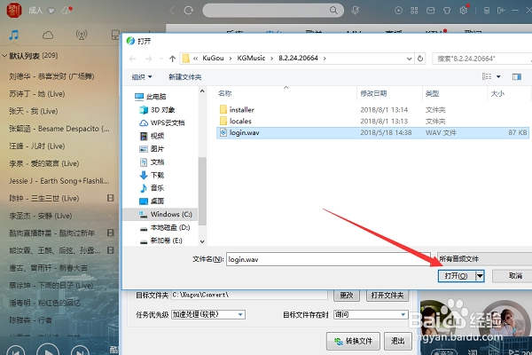Screen dimensions: 532x355
Task: Open the skin (shirt) icon in KuGou
Action: (x=447, y=11)
